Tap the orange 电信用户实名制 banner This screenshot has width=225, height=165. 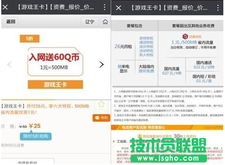point(167,127)
